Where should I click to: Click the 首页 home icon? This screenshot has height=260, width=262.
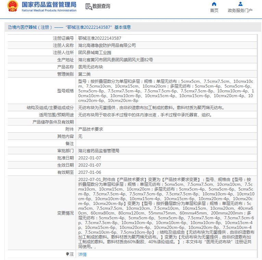pos(214,4)
